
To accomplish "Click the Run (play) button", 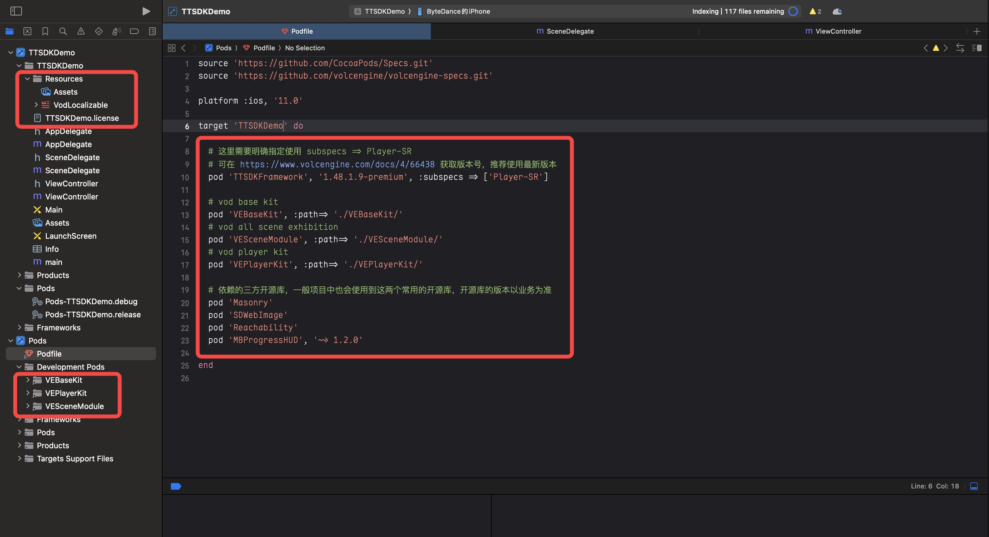I will coord(146,11).
